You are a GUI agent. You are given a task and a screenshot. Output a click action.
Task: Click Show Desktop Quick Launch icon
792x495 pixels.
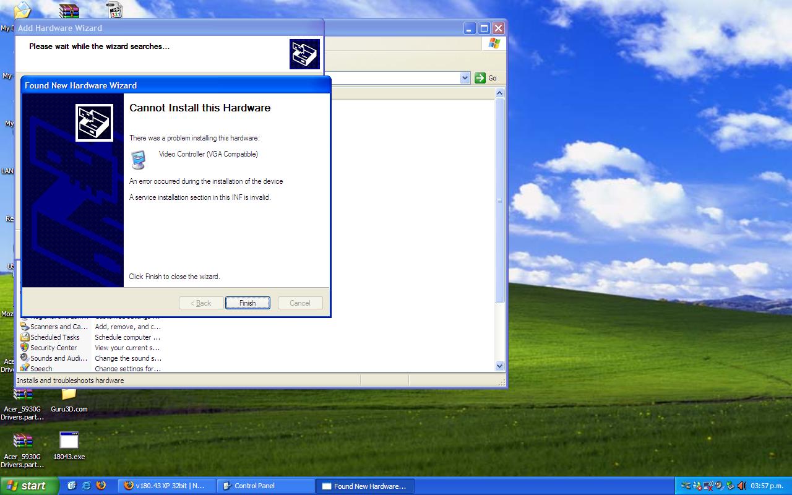point(72,486)
